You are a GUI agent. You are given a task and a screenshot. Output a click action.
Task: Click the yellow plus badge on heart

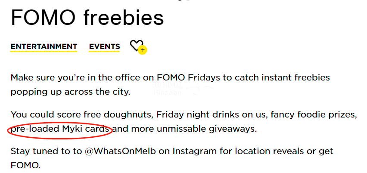click(x=143, y=50)
